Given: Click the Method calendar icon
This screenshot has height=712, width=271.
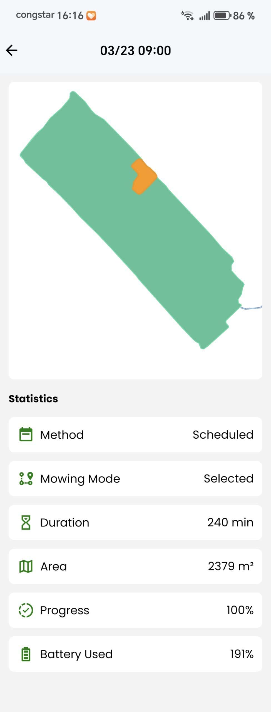Looking at the screenshot, I should [x=26, y=434].
